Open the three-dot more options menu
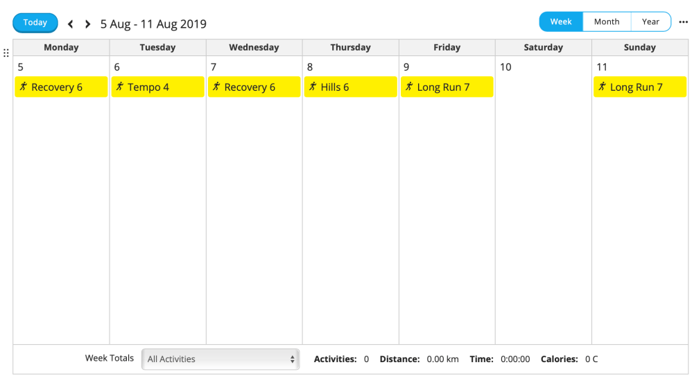This screenshot has height=378, width=692. pyautogui.click(x=683, y=22)
